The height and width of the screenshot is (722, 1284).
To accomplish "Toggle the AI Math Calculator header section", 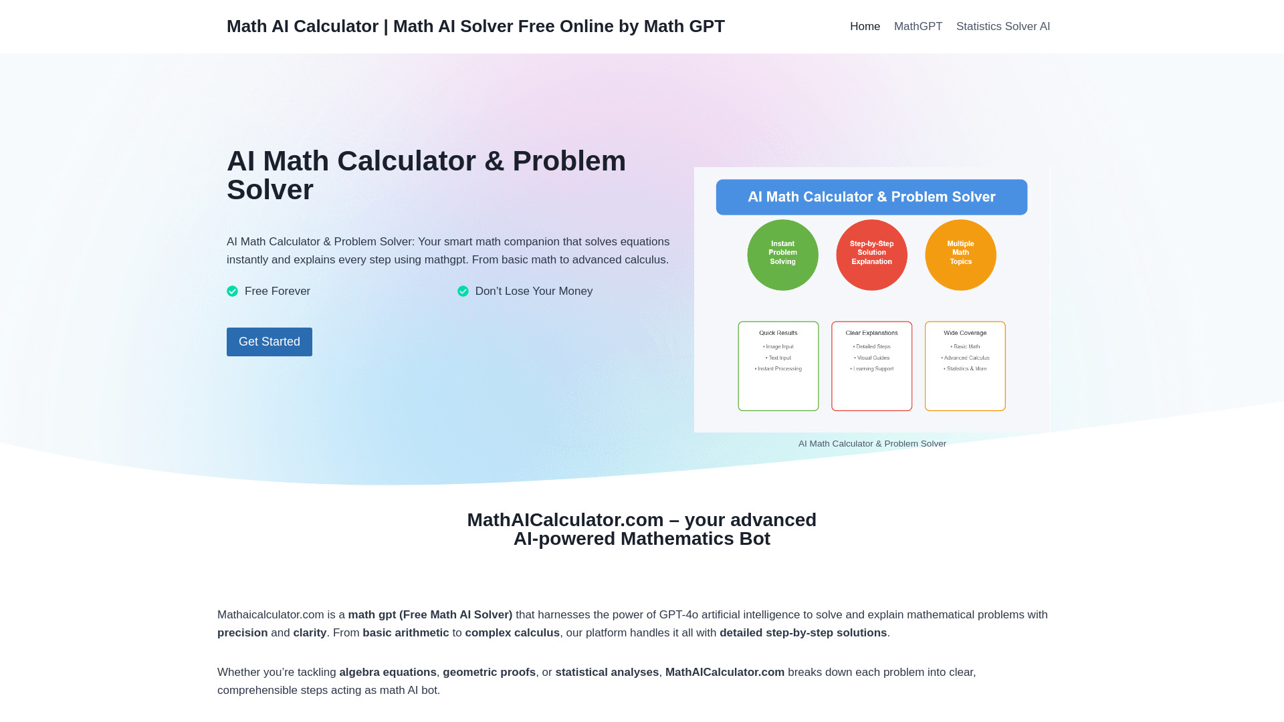I will [871, 197].
